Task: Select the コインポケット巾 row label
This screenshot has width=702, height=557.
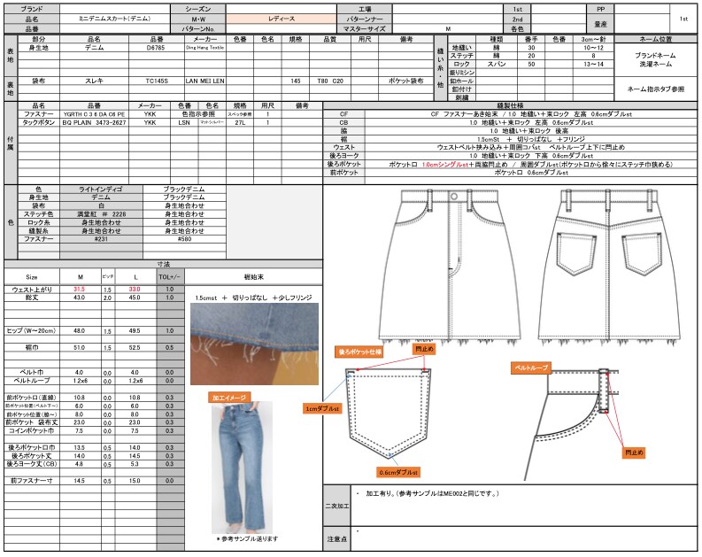Action: 32,430
